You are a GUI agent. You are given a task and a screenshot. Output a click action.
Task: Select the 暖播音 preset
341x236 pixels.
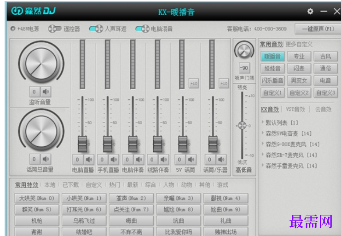(x=272, y=57)
